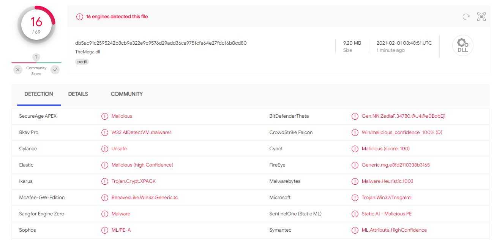Click Sophos 'ML/PE-A' result text

click(121, 230)
